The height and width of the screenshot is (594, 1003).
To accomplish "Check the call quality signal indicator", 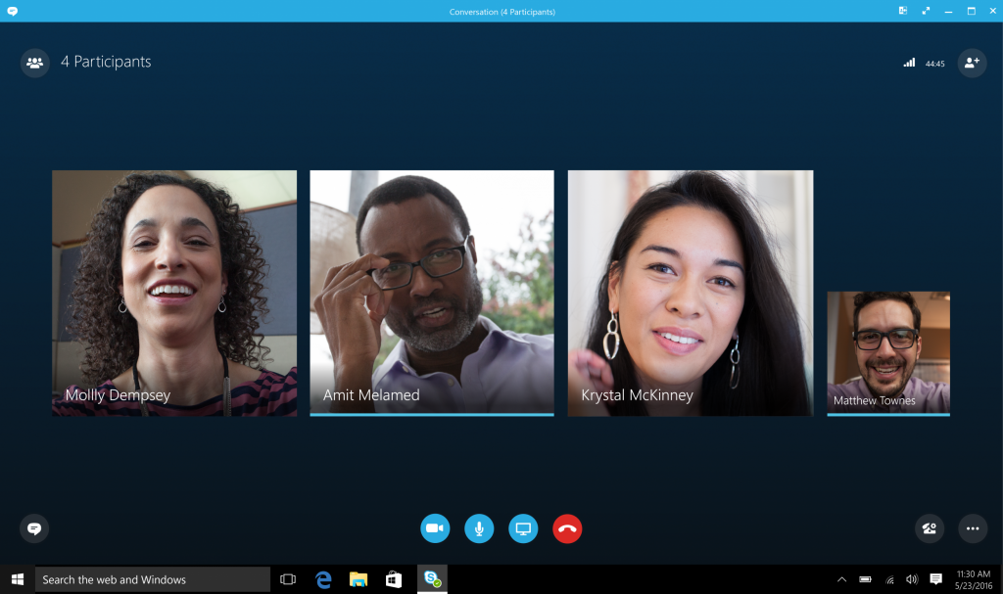I will (x=910, y=62).
